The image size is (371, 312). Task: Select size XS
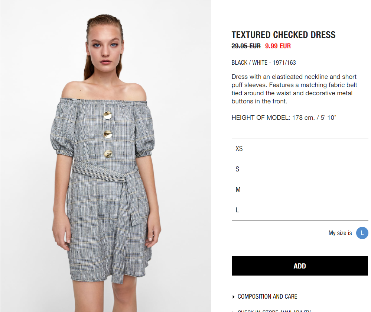(300, 148)
